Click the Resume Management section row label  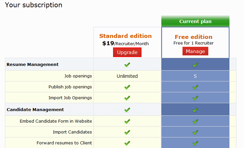(x=32, y=65)
